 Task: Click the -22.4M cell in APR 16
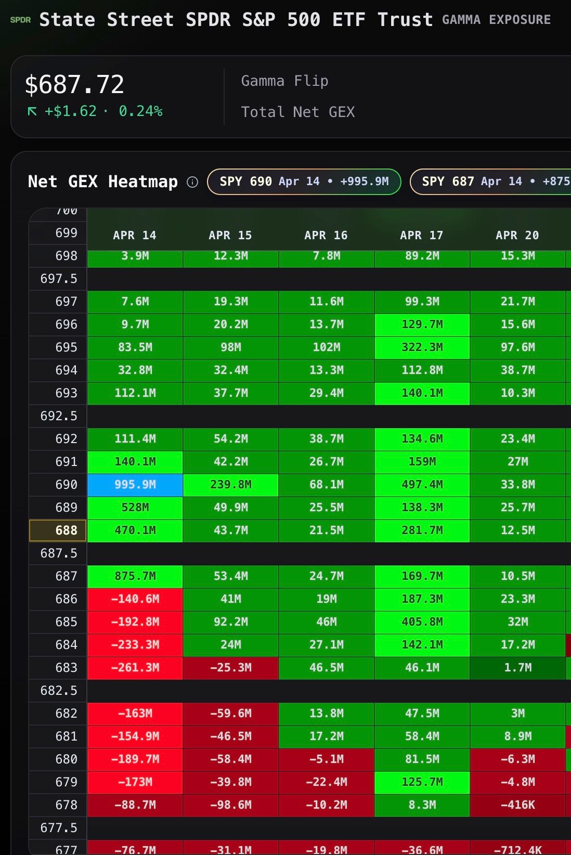tap(327, 782)
